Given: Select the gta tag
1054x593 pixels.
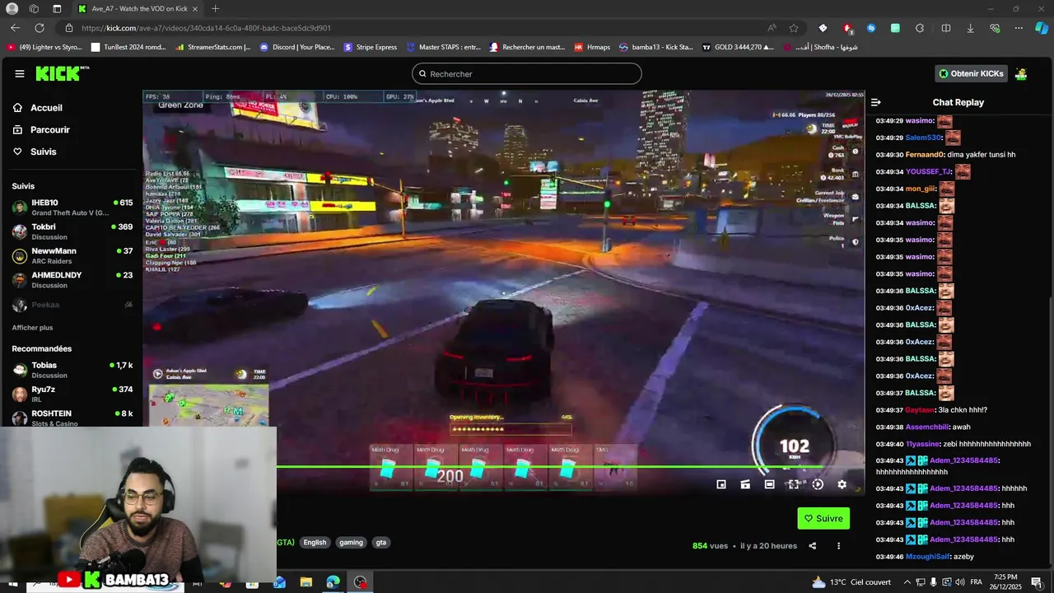Looking at the screenshot, I should click(381, 542).
